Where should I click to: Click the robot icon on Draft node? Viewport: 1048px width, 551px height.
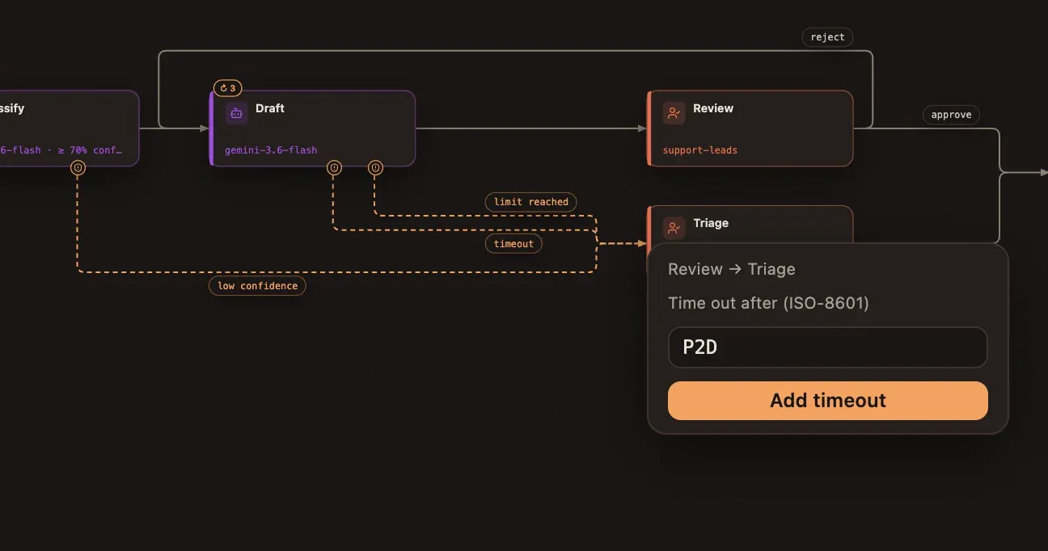(236, 113)
